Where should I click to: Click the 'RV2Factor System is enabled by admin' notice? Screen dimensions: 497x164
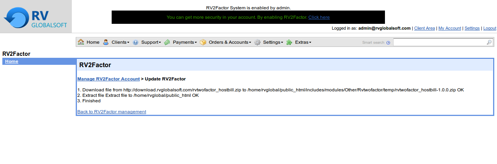(248, 7)
